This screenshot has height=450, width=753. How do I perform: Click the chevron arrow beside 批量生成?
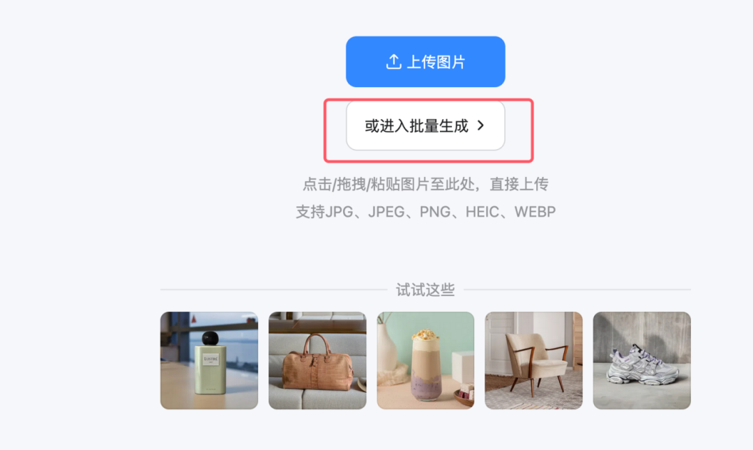[x=480, y=125]
